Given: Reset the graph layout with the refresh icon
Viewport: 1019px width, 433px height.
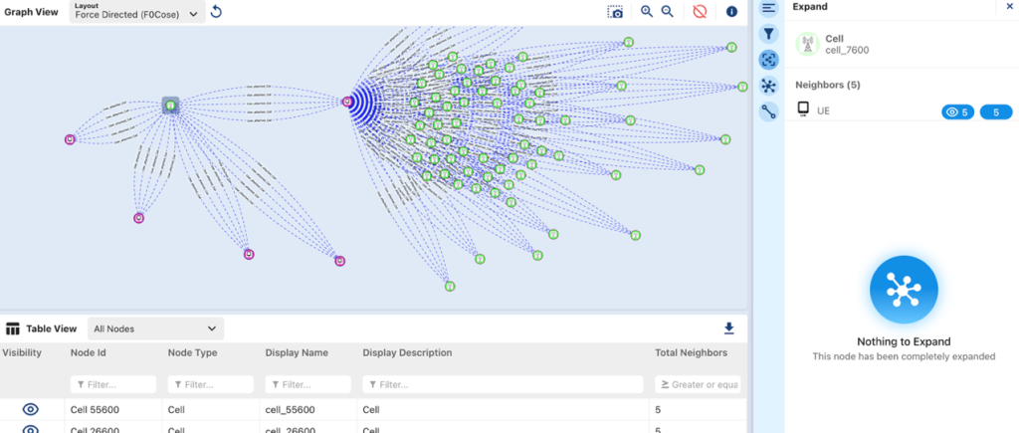Looking at the screenshot, I should click(216, 12).
